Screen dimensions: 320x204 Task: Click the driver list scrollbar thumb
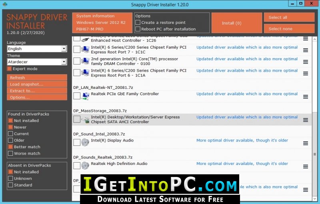[x=314, y=154]
